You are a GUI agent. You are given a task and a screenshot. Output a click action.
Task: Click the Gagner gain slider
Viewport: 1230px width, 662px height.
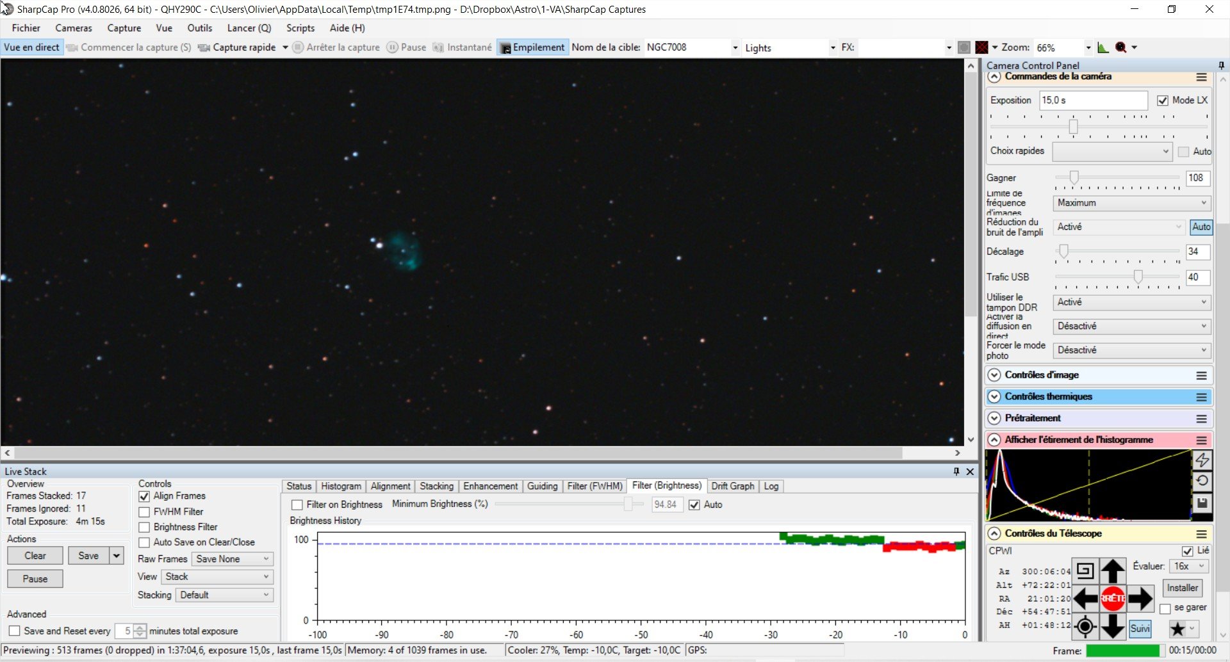click(1117, 178)
